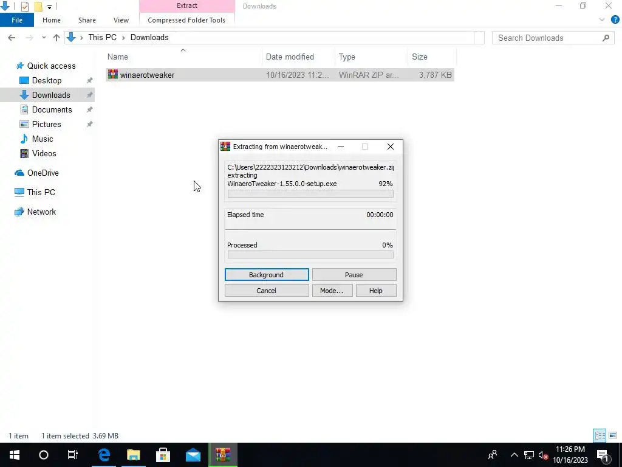Open Mode options in extraction dialog
This screenshot has width=622, height=467.
[332, 291]
